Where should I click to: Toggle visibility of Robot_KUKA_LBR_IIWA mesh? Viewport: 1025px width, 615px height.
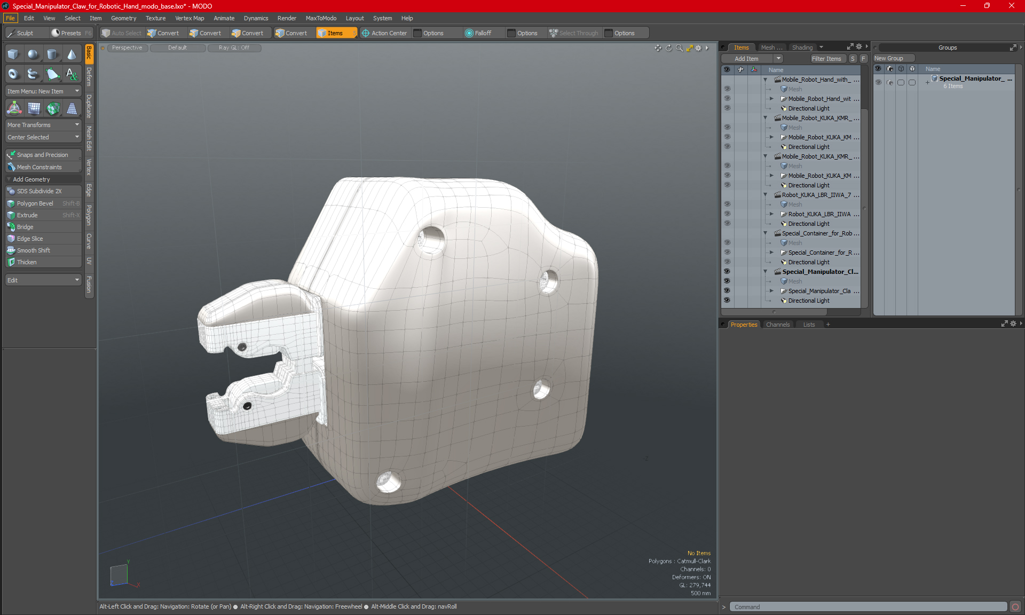coord(727,204)
